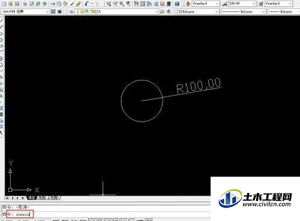Screen dimensions: 300x221
Task: Open the Text Style manager icon
Action: pyautogui.click(x=188, y=4)
